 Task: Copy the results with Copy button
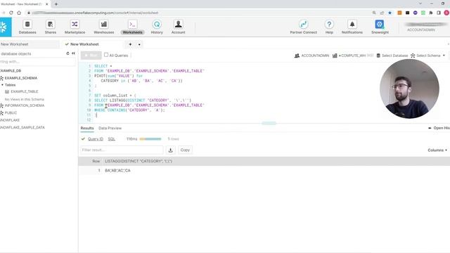185,150
